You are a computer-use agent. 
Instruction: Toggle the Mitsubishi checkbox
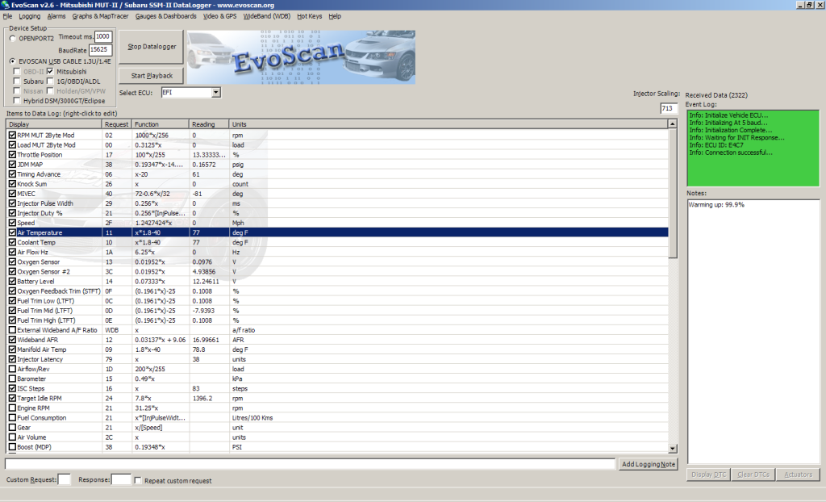50,71
